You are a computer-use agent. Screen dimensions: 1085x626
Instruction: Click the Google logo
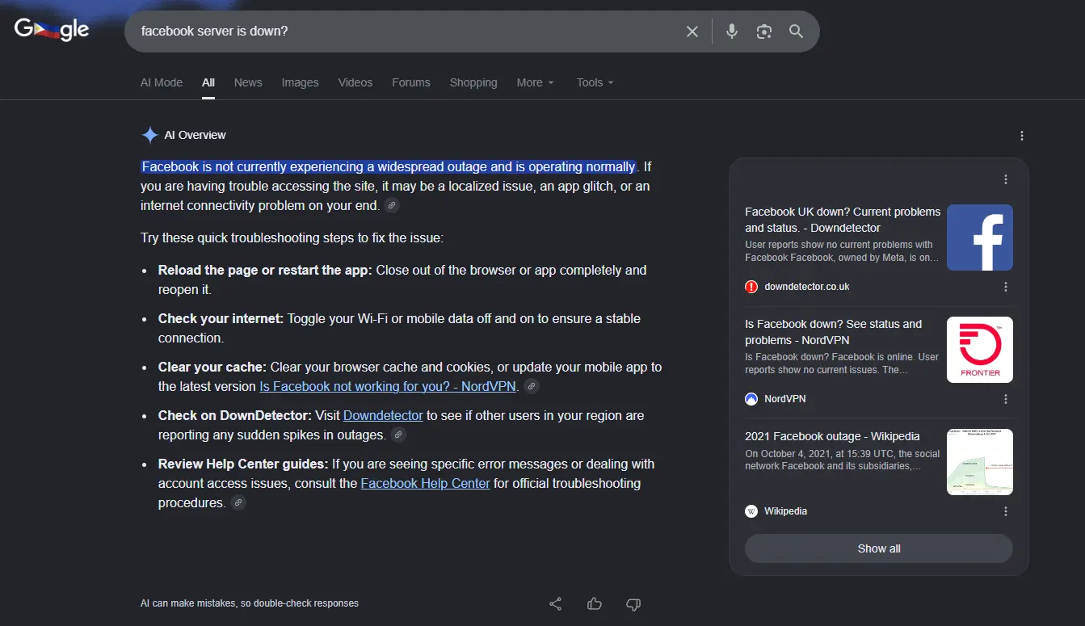point(52,30)
